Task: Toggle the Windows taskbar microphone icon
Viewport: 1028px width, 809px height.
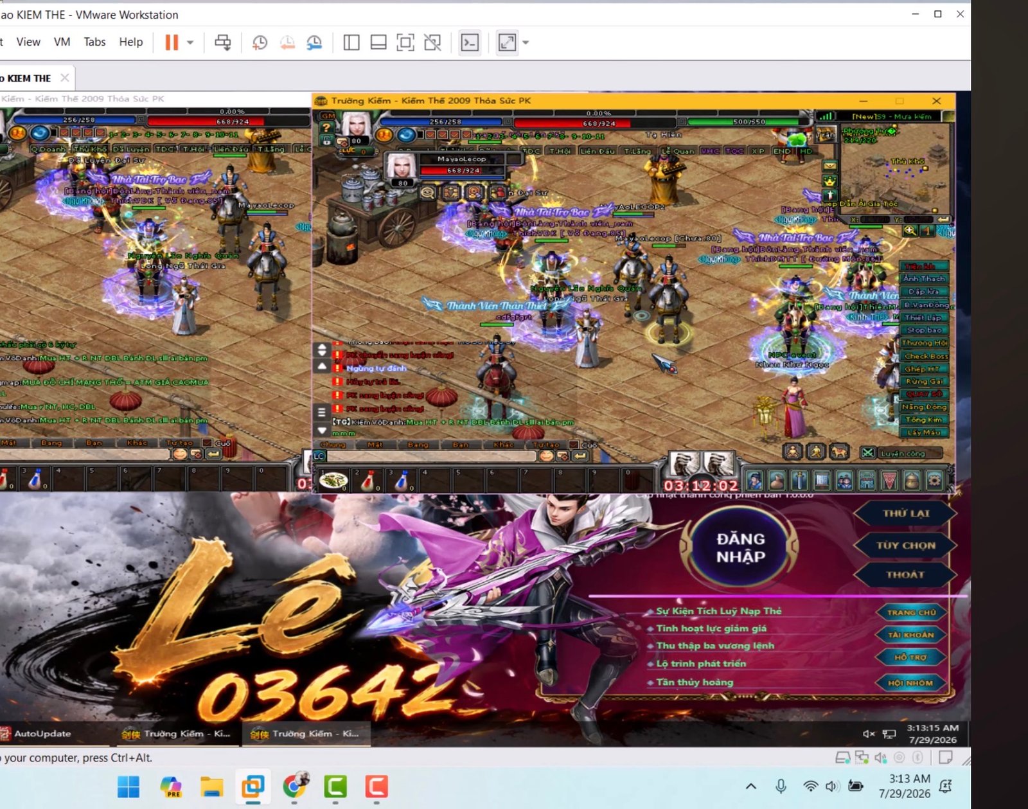Action: (781, 786)
